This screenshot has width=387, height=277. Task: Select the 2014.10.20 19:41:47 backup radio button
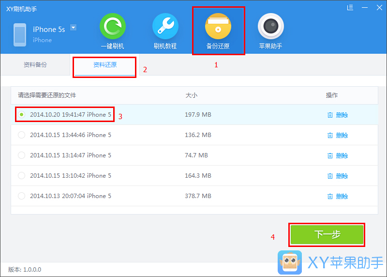tap(22, 114)
